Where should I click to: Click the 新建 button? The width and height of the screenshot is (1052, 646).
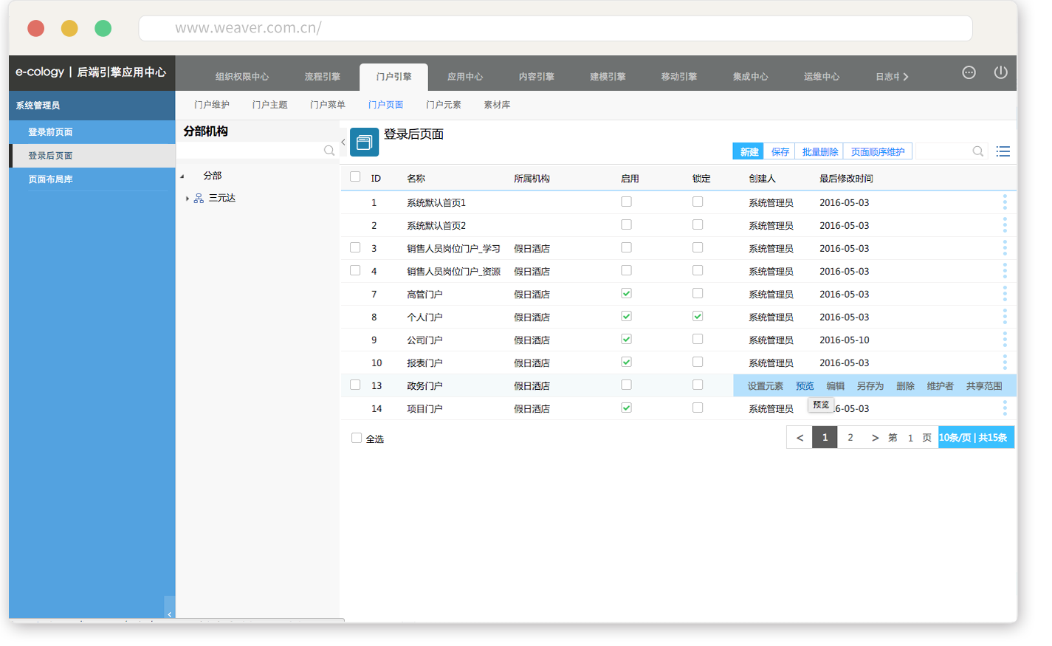point(749,152)
